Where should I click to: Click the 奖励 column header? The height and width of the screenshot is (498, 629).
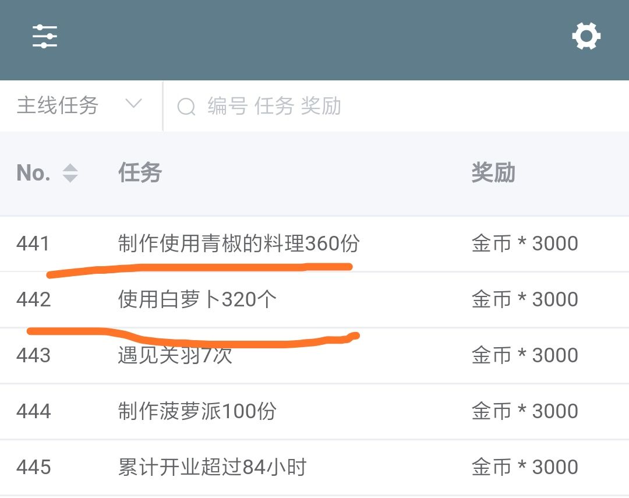point(493,173)
